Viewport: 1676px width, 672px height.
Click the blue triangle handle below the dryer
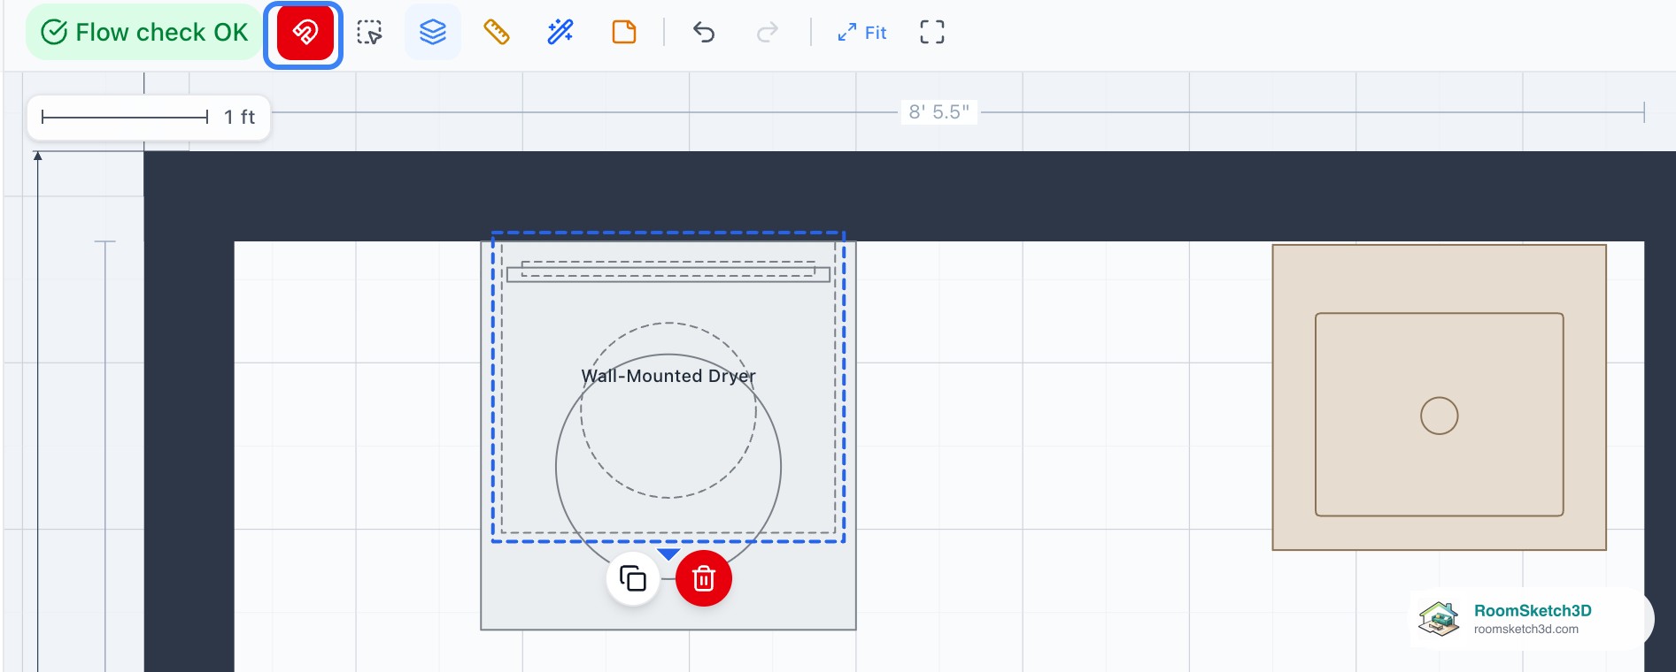pos(668,554)
